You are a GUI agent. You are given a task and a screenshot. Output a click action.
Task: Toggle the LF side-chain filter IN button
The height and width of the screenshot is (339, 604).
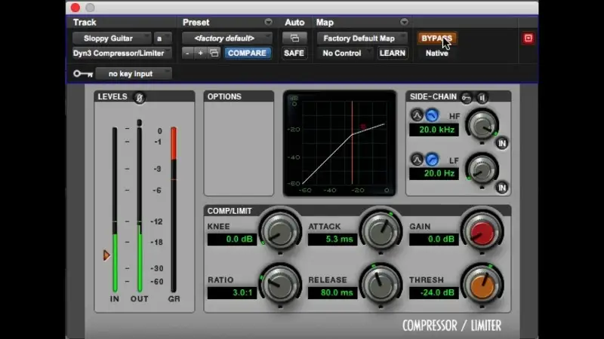point(502,187)
